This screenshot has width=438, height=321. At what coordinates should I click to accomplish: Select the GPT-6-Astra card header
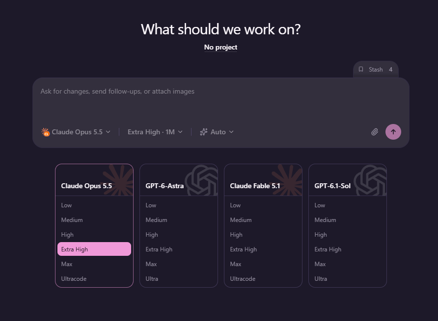[x=179, y=180]
